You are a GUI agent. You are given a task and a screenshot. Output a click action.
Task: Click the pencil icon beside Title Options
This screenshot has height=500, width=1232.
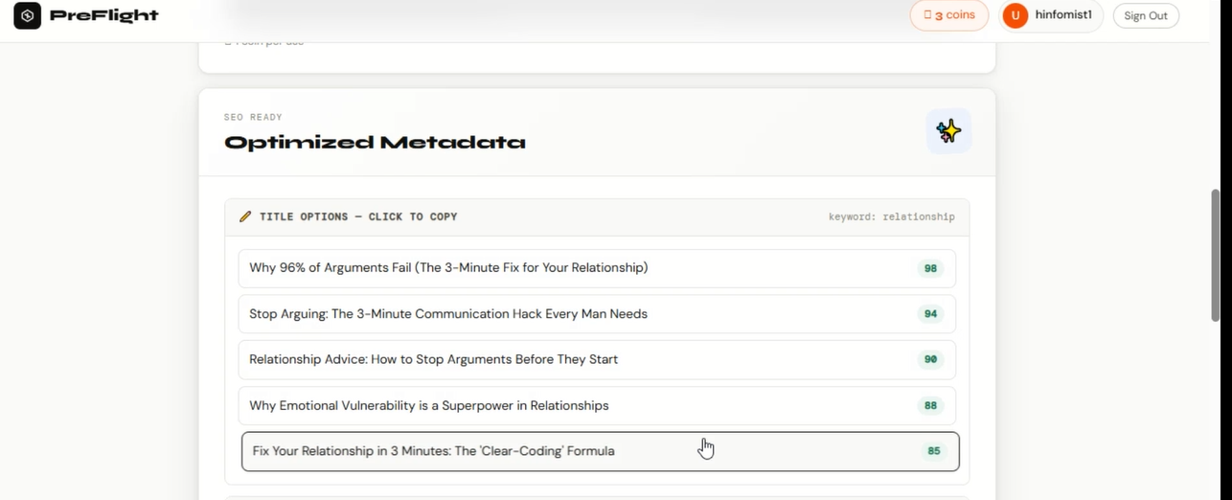tap(245, 216)
